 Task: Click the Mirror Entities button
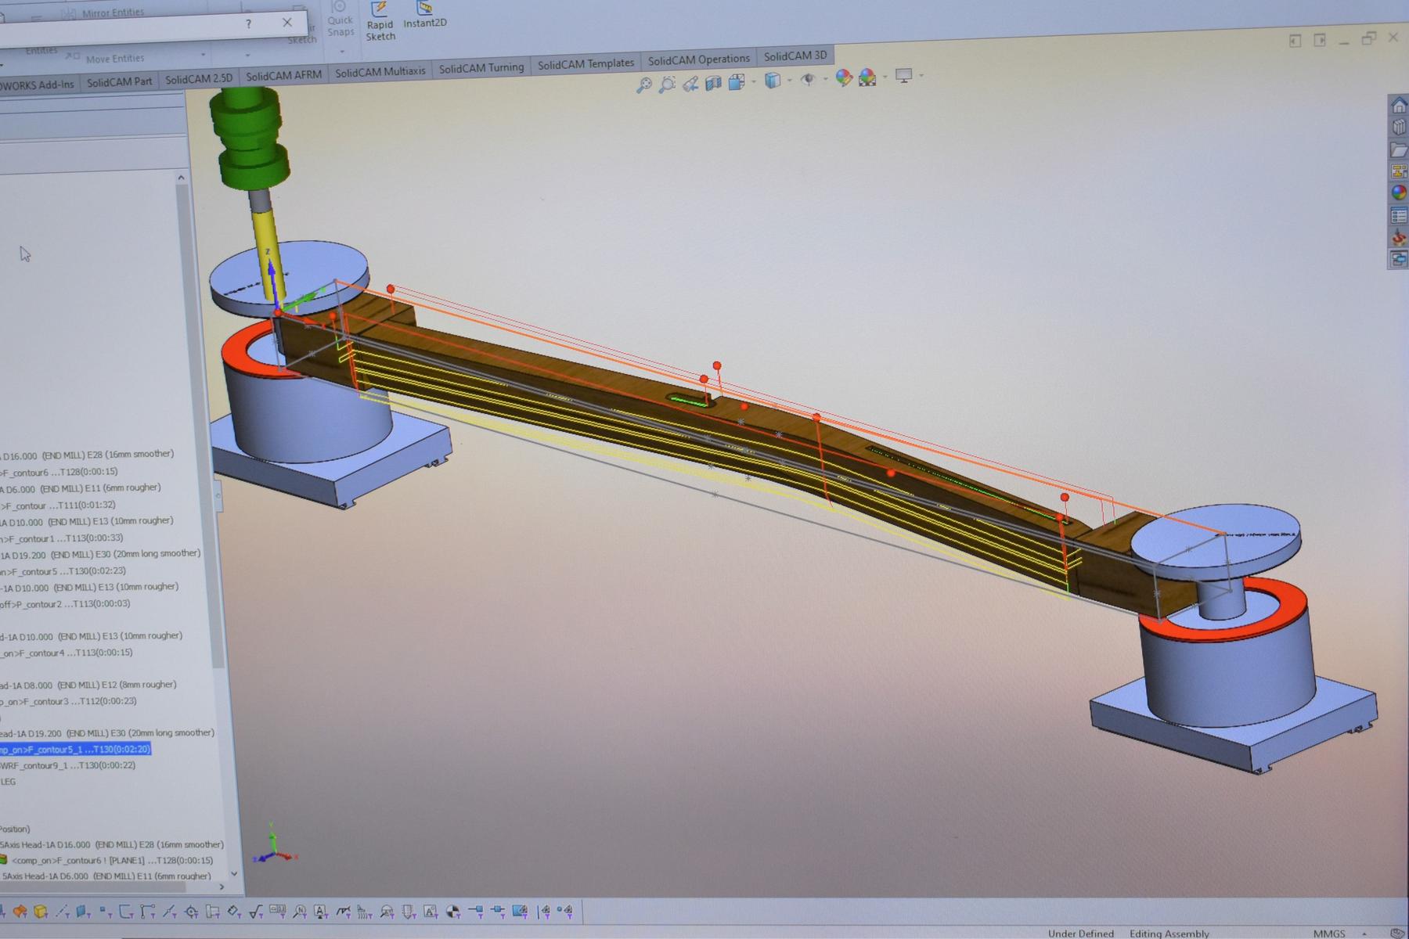pyautogui.click(x=104, y=13)
